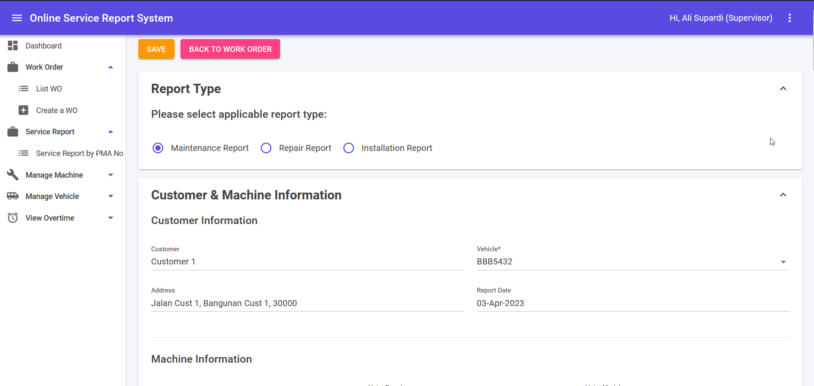Image resolution: width=814 pixels, height=386 pixels.
Task: Expand the View Overtime submenu arrow
Action: [x=111, y=218]
